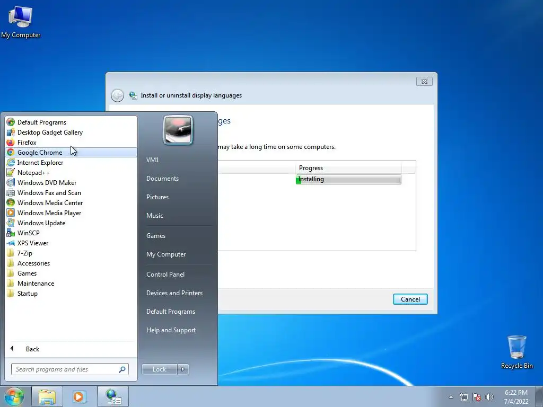Launch Windows DVD Maker

(x=71, y=182)
